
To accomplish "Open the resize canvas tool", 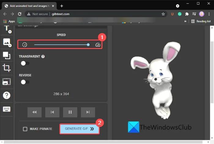I will 7,55.
